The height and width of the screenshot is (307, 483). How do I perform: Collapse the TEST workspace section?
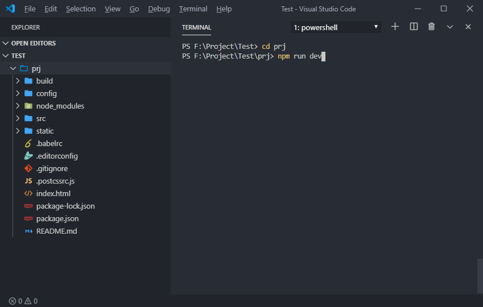pos(6,56)
